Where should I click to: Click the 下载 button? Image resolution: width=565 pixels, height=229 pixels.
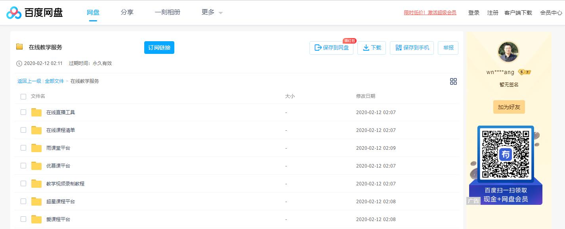pos(372,48)
